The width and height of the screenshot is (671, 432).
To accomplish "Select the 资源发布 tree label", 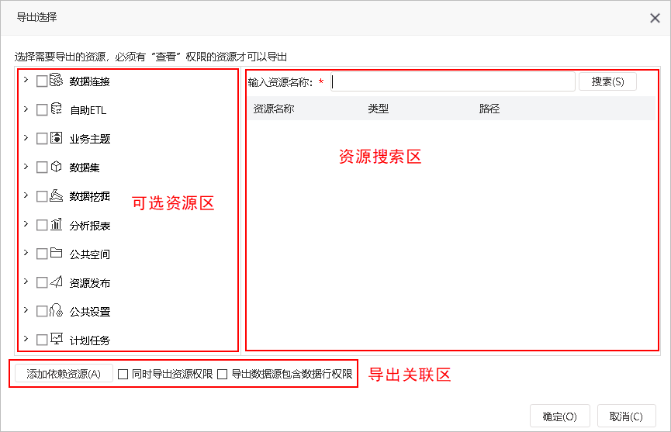I will click(90, 283).
